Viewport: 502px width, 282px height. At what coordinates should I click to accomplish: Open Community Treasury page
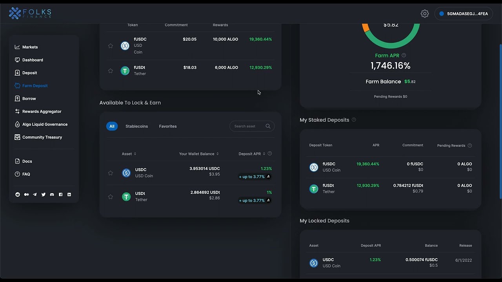tap(38, 137)
